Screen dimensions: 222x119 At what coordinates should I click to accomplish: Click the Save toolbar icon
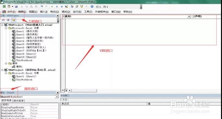click(x=16, y=6)
